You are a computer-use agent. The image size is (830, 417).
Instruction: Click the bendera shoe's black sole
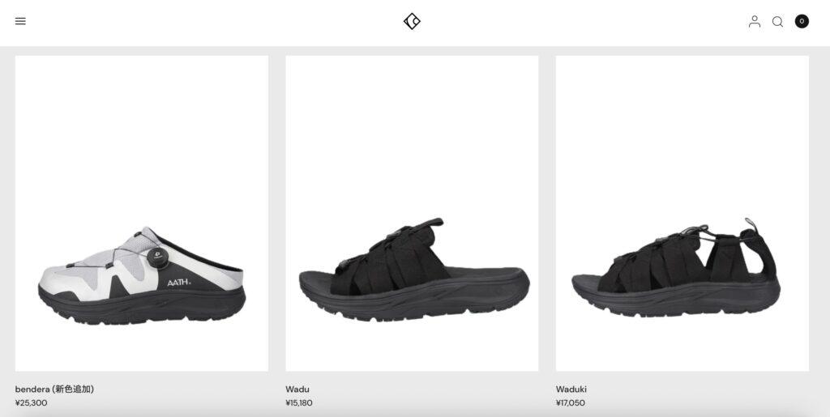[x=142, y=305]
